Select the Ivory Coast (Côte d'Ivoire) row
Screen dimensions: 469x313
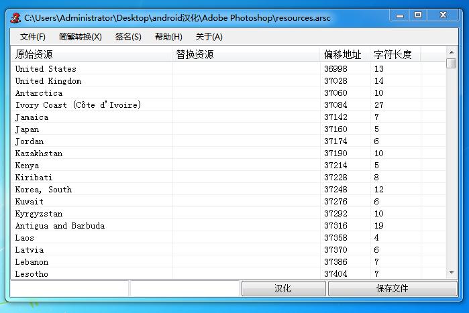coord(228,105)
